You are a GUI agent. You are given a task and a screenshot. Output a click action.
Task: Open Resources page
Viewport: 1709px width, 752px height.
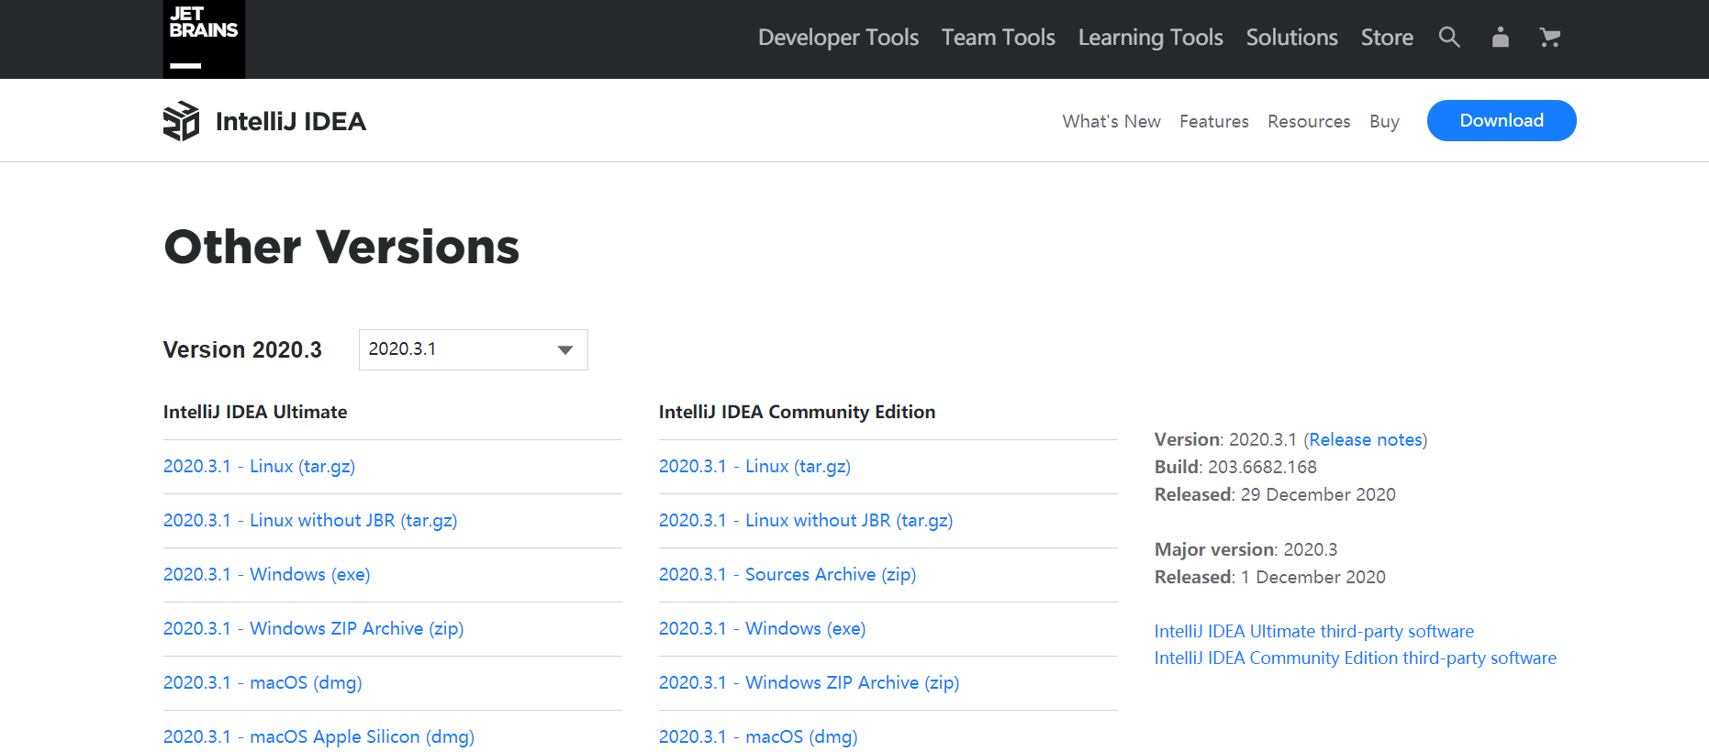coord(1309,121)
